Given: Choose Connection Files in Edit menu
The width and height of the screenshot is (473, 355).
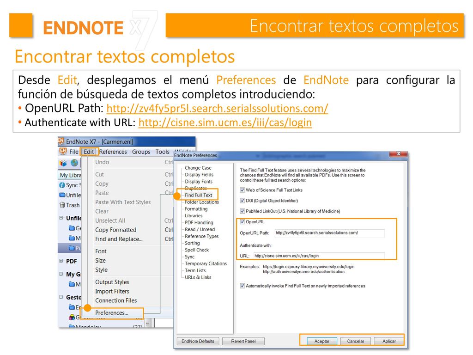Looking at the screenshot, I should tap(116, 300).
